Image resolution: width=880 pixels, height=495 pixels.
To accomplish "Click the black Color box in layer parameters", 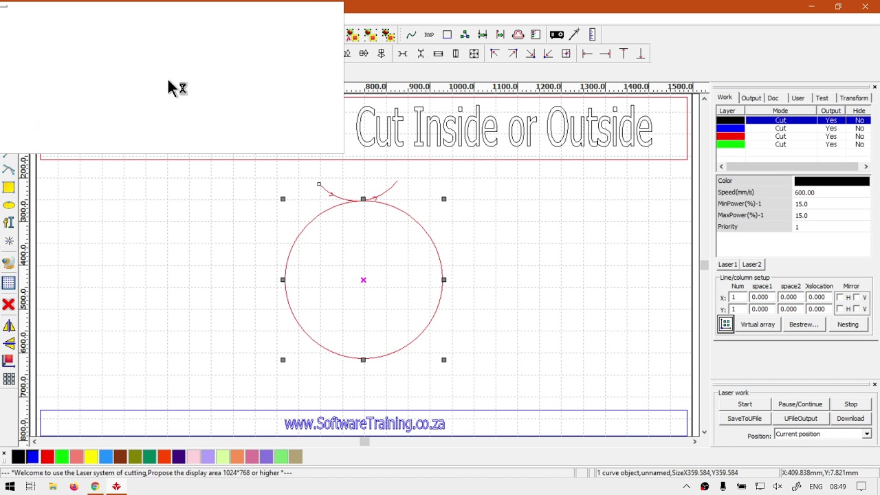I will point(832,181).
